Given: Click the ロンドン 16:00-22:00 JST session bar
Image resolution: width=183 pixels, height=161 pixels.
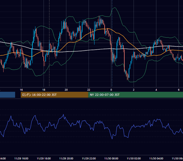Looking at the screenshot, I should pos(54,95).
